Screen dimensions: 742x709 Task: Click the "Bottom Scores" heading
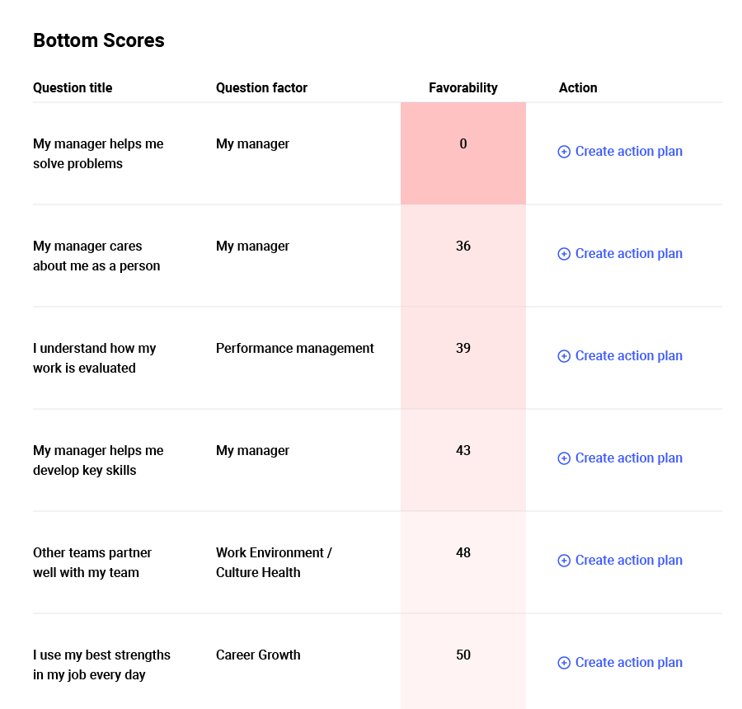98,40
